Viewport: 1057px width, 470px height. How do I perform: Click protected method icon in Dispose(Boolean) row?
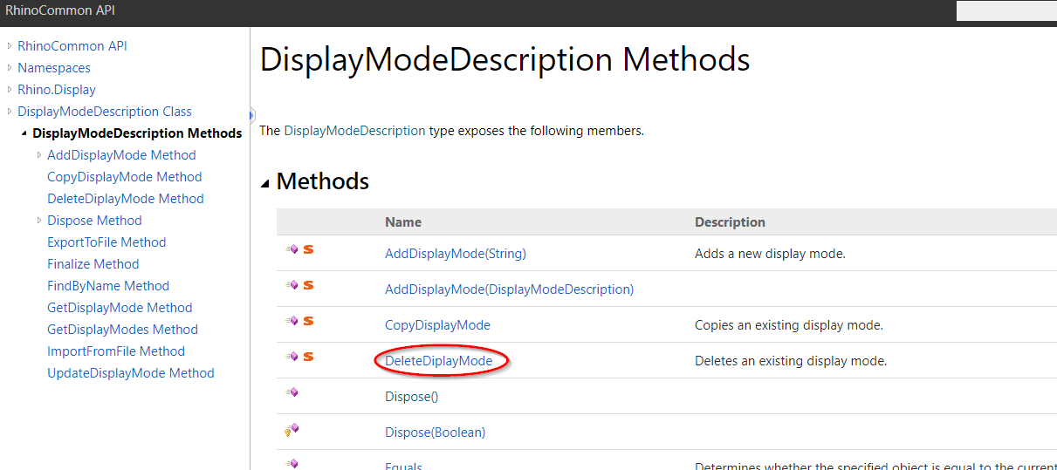click(x=292, y=429)
